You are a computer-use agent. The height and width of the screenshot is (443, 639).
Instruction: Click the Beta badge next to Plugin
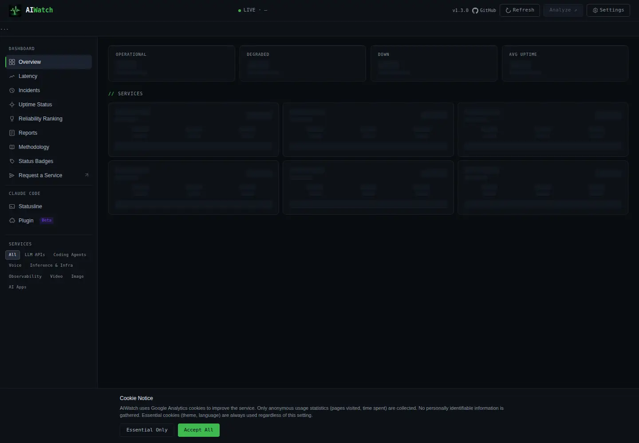(x=47, y=220)
